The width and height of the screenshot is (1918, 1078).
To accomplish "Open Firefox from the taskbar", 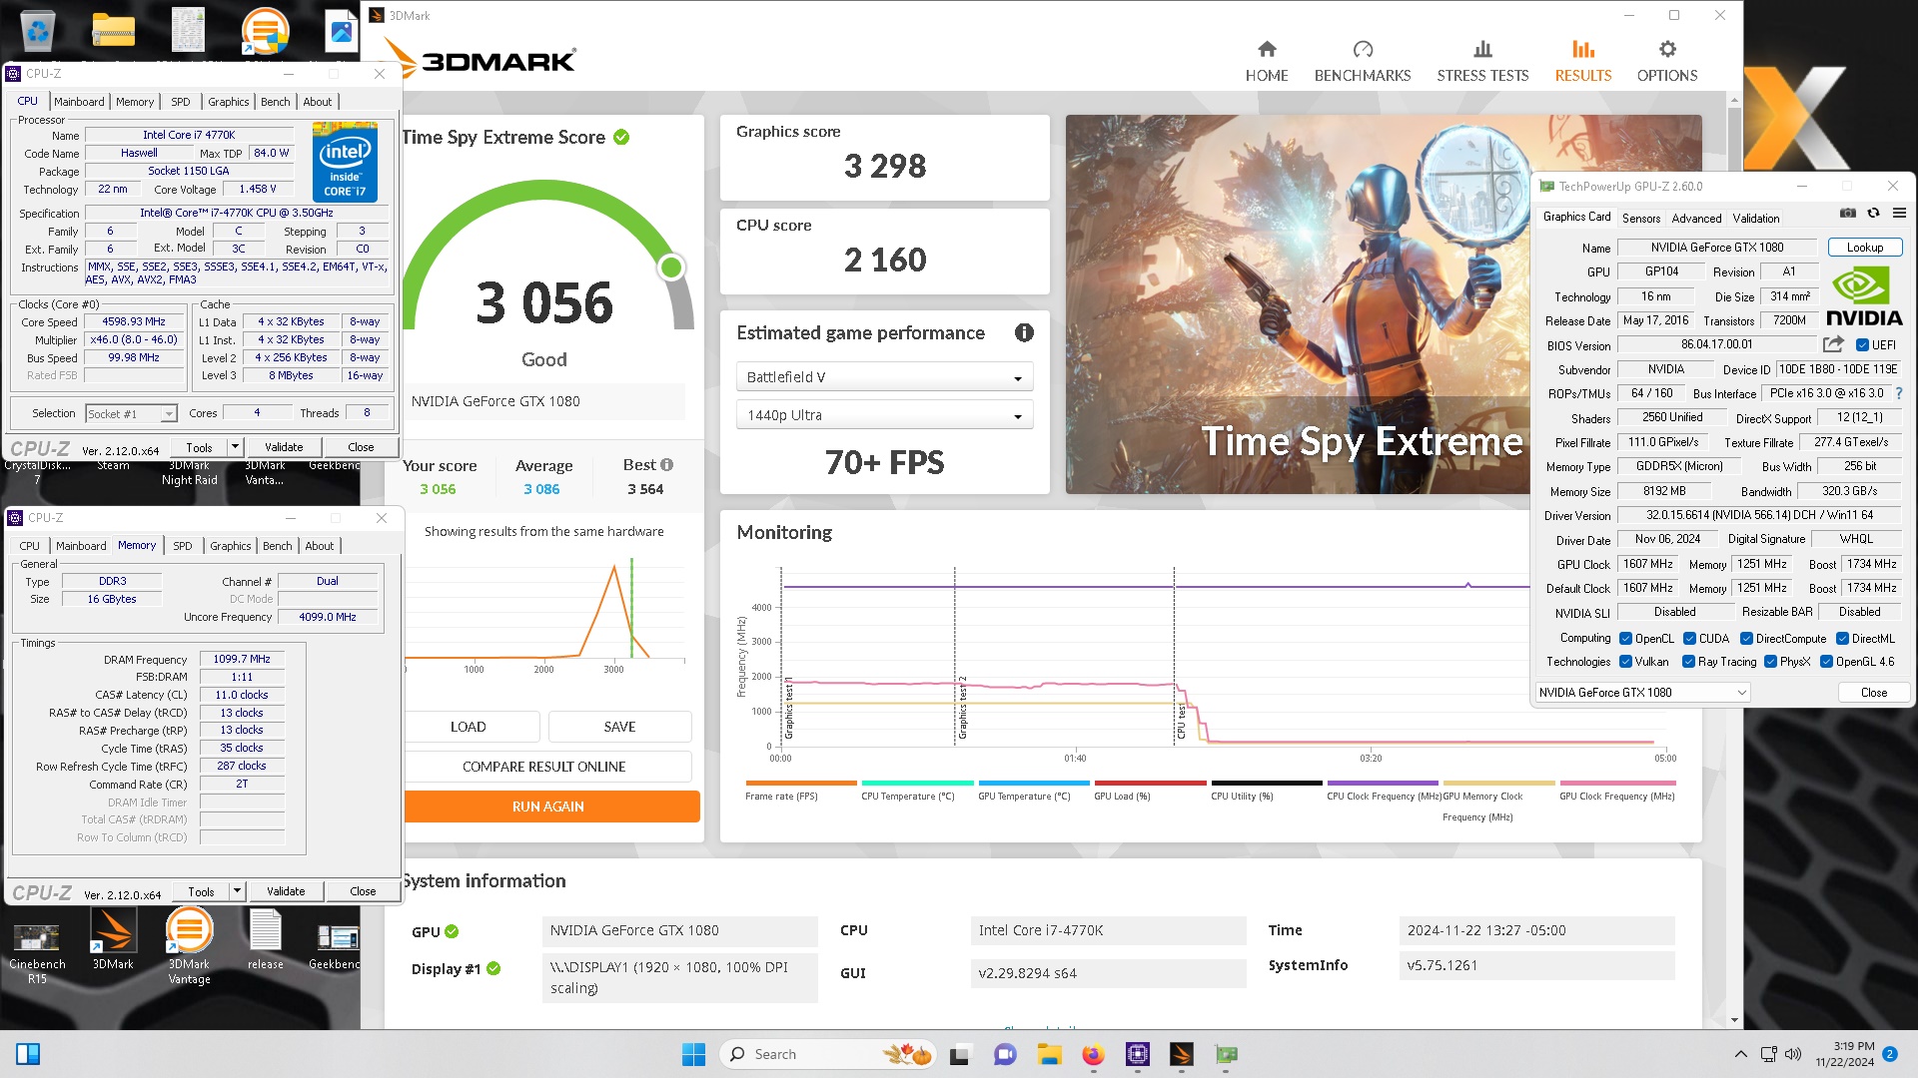I will point(1093,1054).
